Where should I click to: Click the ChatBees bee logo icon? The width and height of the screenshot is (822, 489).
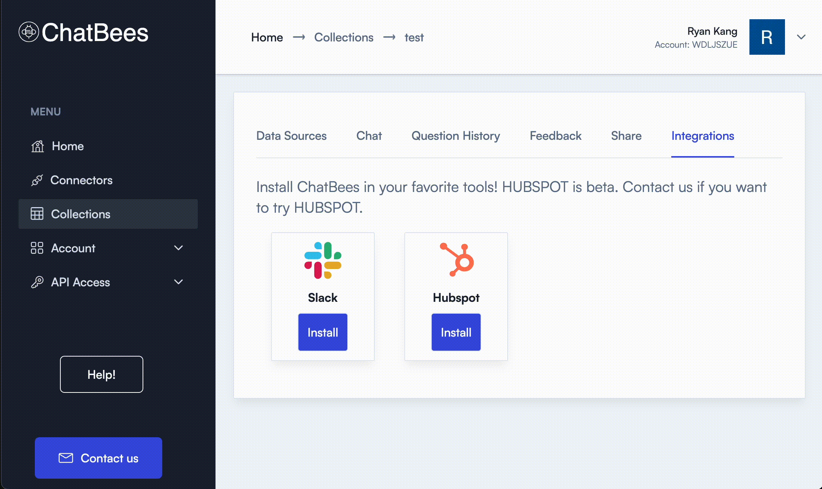pos(29,32)
